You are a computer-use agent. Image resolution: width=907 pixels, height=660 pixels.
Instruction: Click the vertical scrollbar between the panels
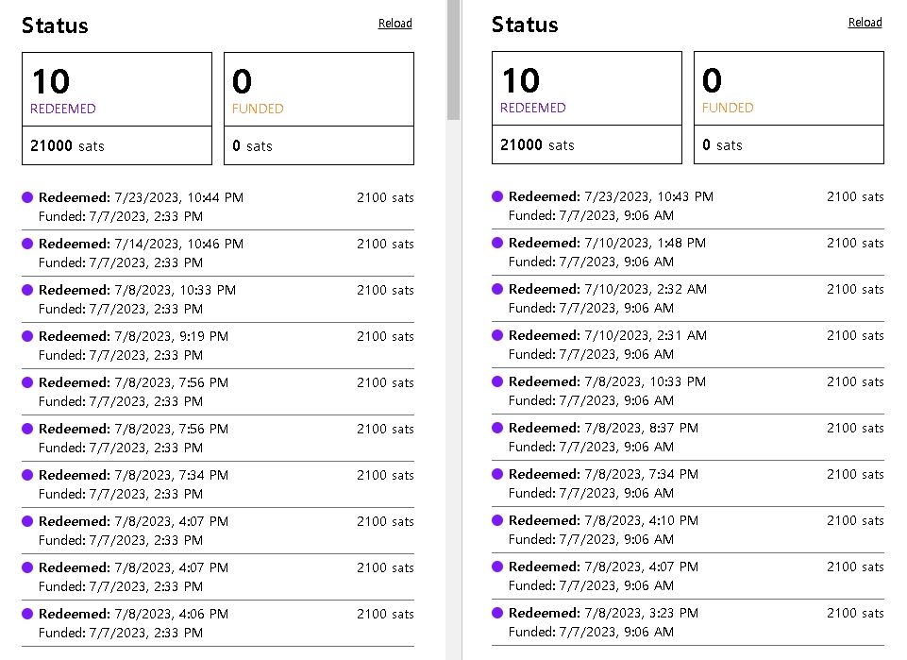(x=453, y=60)
